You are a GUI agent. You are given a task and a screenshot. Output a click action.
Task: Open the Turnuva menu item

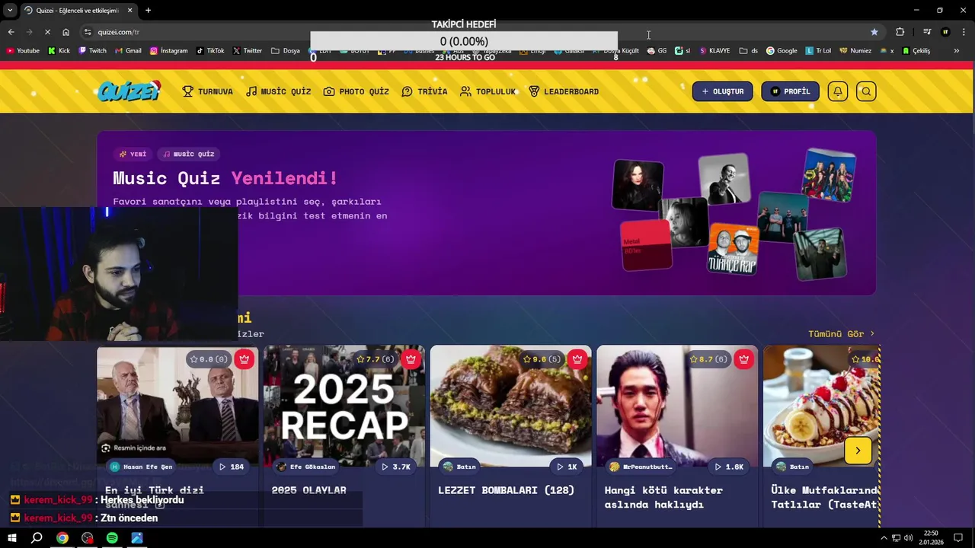[207, 91]
